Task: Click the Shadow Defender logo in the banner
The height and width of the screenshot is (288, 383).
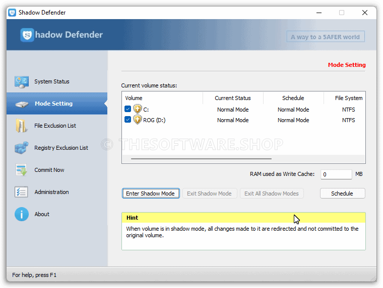Action: pos(61,35)
